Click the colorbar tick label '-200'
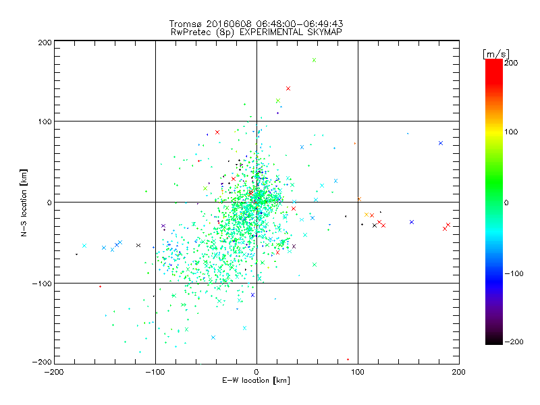Viewport: 540px width, 405px height. click(514, 342)
